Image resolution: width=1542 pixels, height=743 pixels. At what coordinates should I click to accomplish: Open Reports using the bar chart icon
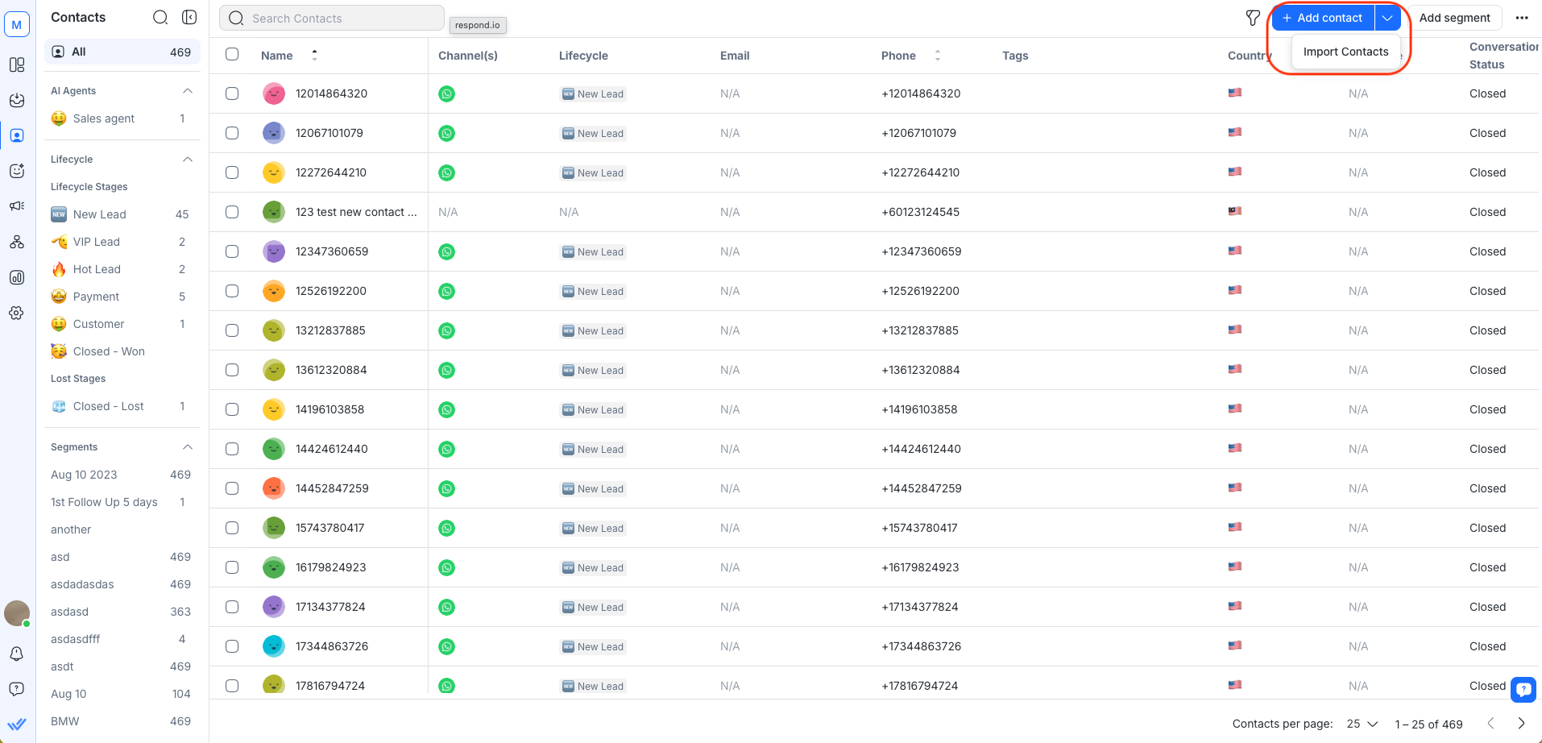pyautogui.click(x=16, y=277)
